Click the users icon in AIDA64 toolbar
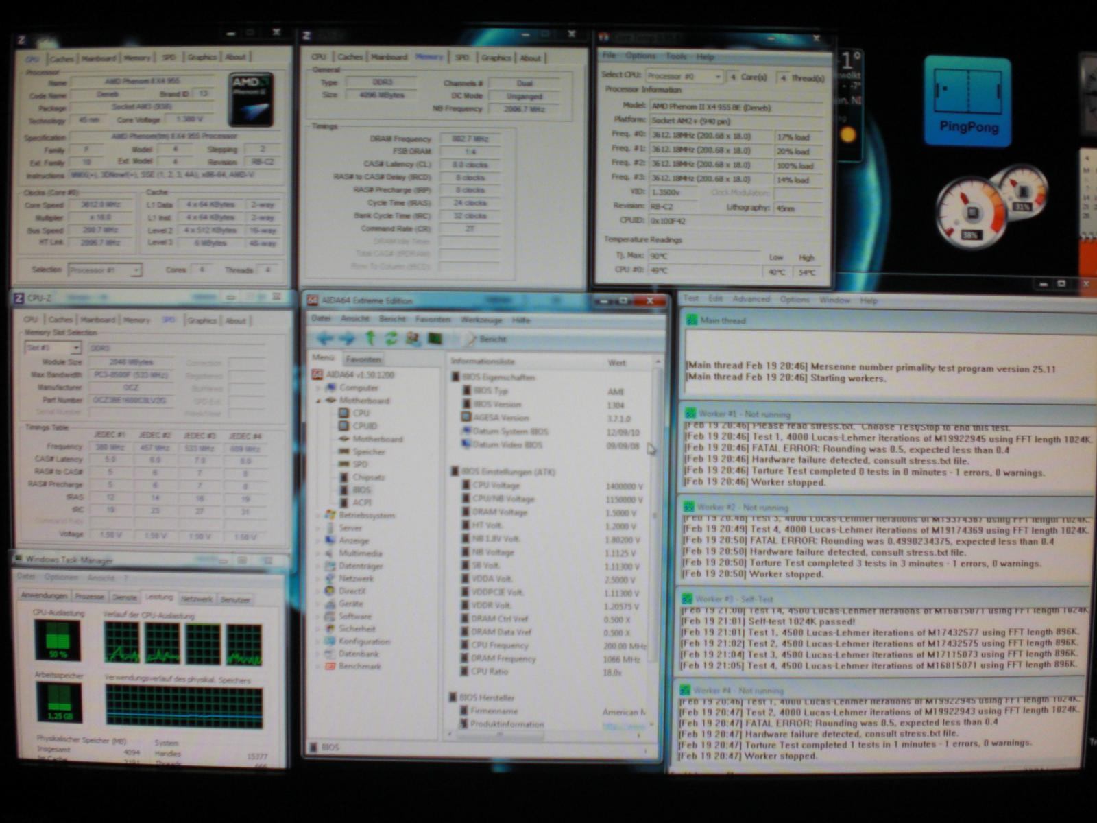The height and width of the screenshot is (823, 1097). click(413, 338)
